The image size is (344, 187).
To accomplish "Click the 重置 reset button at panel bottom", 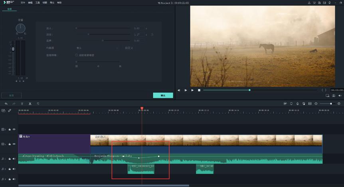I will point(11,95).
